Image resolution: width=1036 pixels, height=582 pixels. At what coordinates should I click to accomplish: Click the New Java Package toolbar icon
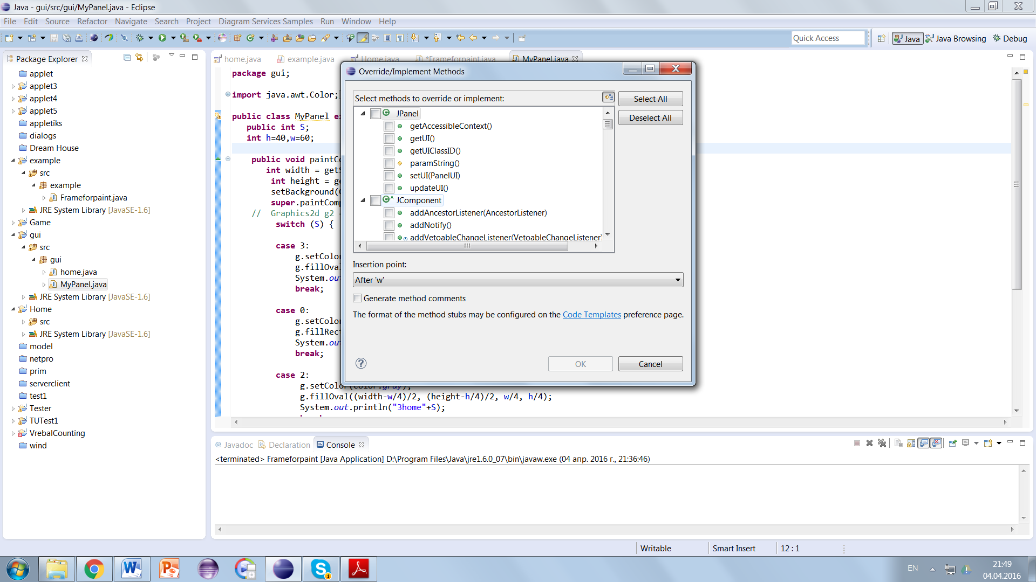237,38
